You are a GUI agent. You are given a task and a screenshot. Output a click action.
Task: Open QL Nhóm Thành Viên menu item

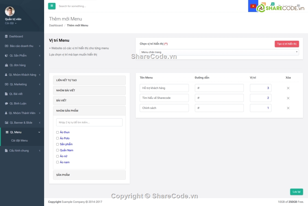pos(22,113)
